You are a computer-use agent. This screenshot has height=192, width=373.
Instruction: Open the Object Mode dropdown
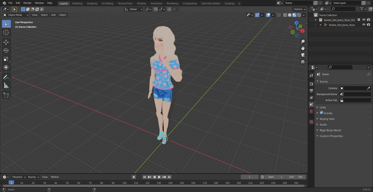[16, 15]
